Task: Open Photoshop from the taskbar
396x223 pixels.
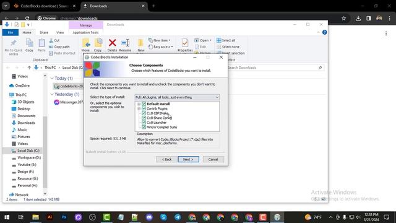Action: 64,217
